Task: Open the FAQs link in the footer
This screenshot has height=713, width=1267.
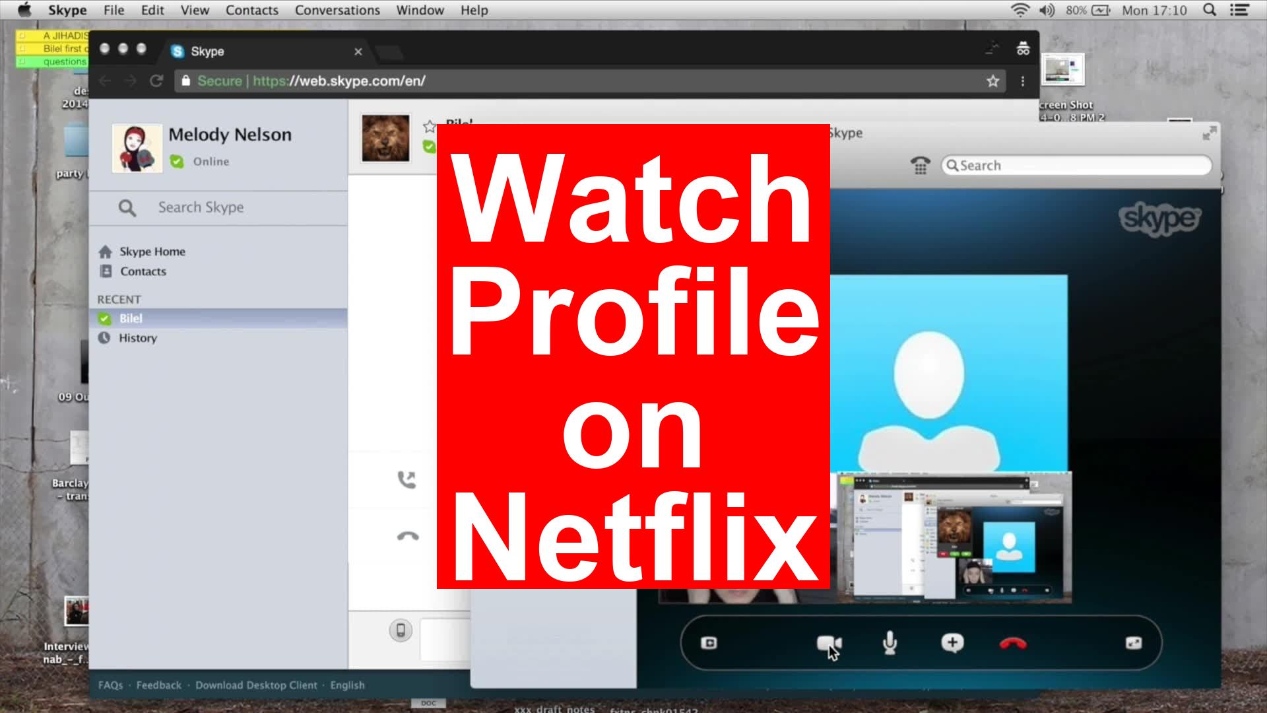Action: [112, 685]
